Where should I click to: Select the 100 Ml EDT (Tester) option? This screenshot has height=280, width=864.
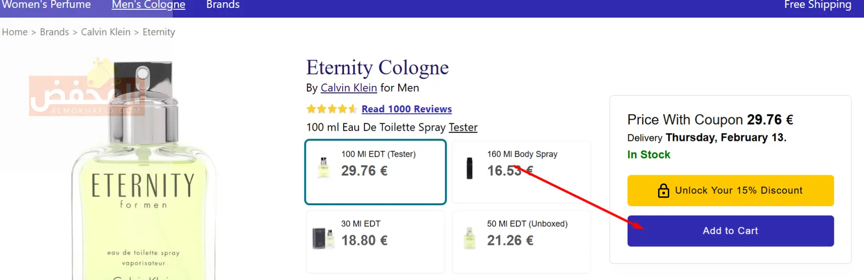[x=375, y=171]
